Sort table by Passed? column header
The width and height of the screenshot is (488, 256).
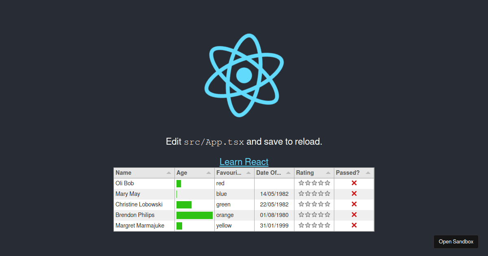point(354,173)
